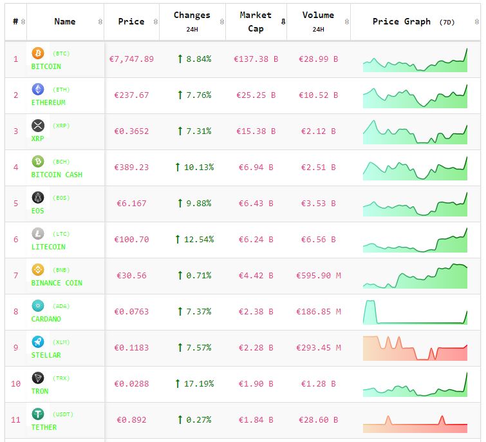The image size is (486, 442).
Task: Click the Litecoin logo icon
Action: point(37,234)
